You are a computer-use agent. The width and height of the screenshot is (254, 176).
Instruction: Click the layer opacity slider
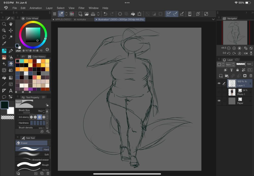241,64
